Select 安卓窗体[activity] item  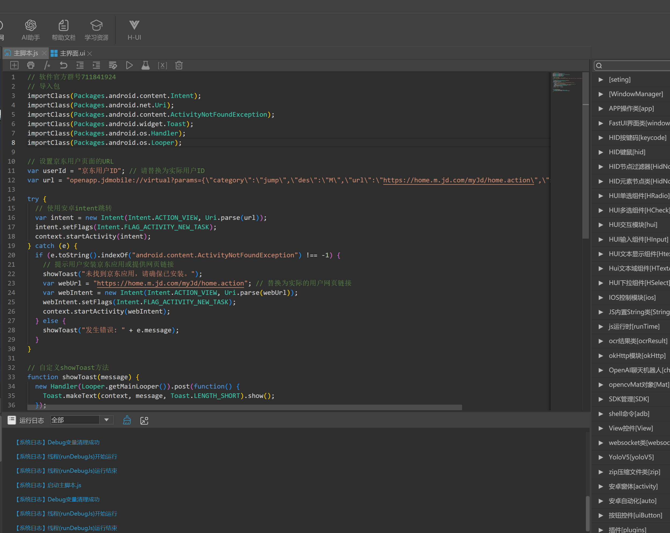633,486
